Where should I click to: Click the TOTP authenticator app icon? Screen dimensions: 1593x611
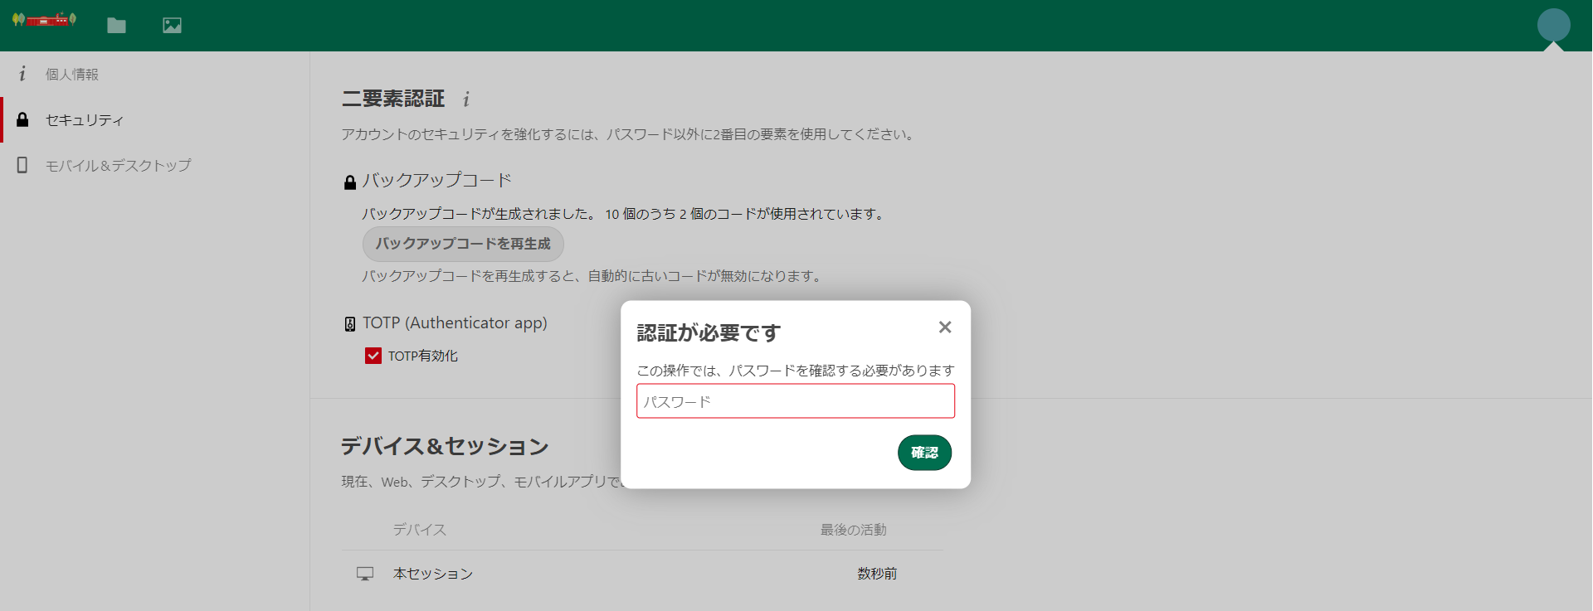[350, 324]
